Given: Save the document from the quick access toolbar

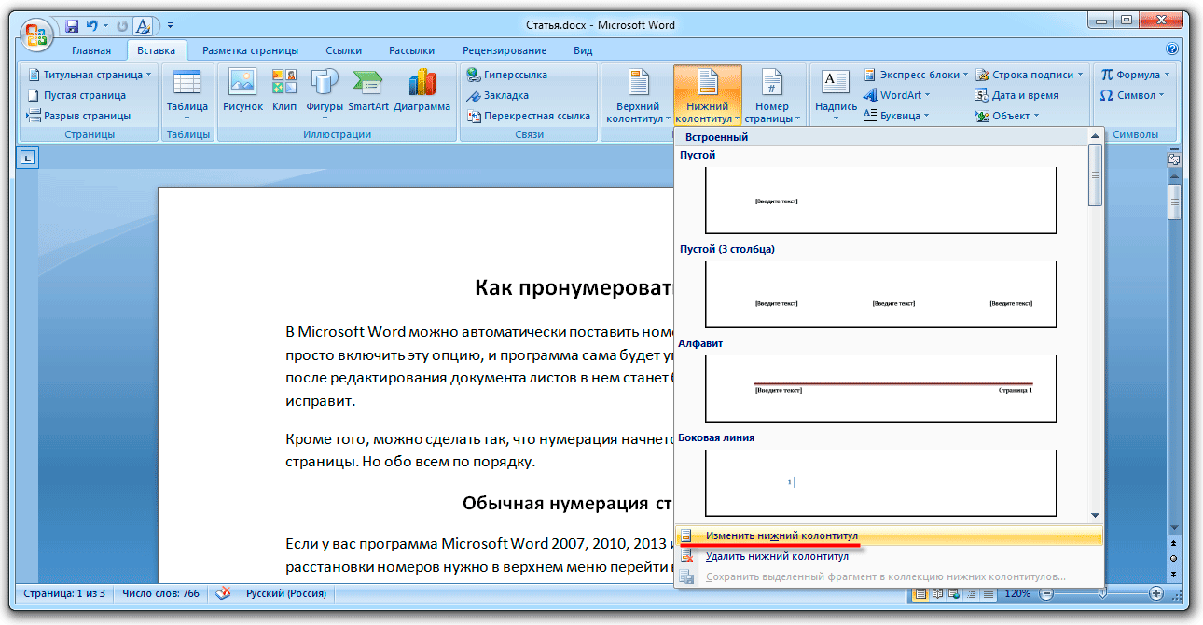Looking at the screenshot, I should (x=72, y=26).
